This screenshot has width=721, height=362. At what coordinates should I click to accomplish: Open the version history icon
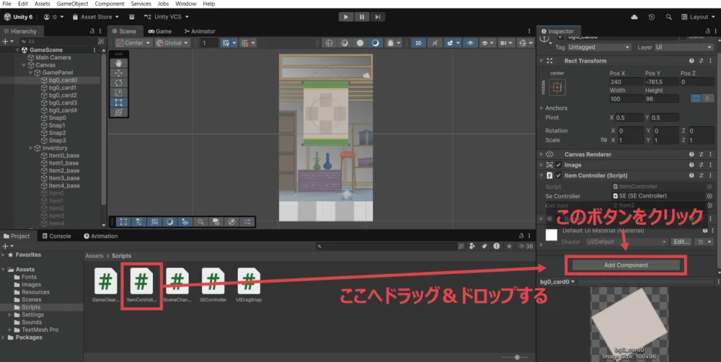click(651, 17)
